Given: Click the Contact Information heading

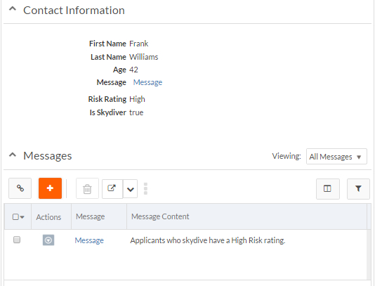Looking at the screenshot, I should click(x=74, y=11).
